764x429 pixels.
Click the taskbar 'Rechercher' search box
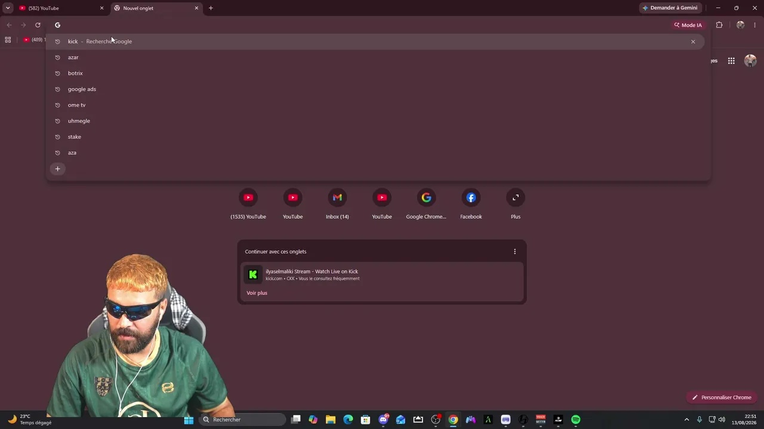coord(242,420)
